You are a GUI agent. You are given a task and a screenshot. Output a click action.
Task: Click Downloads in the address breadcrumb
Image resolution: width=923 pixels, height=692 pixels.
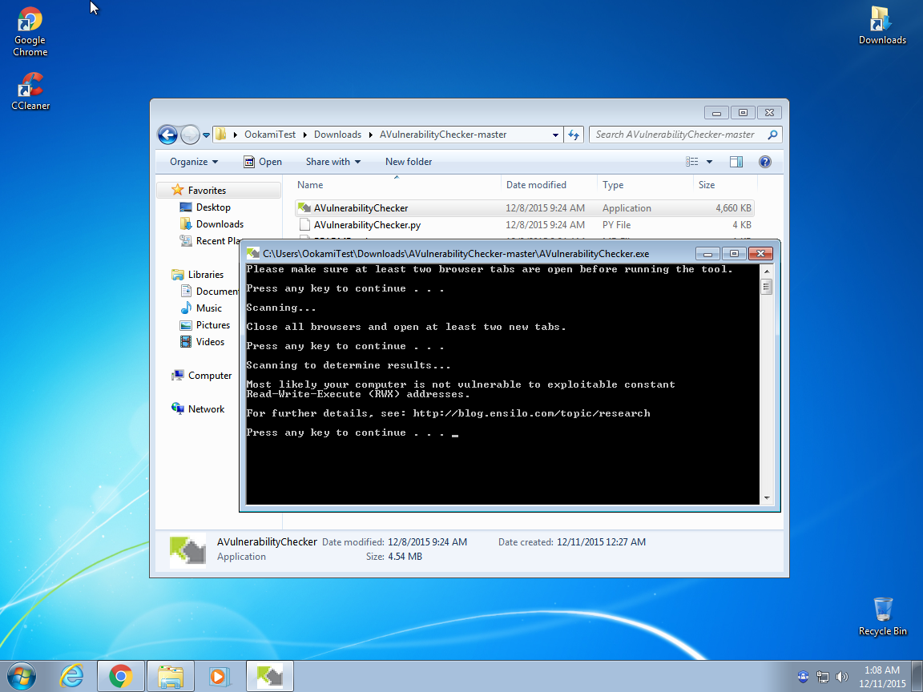click(337, 135)
